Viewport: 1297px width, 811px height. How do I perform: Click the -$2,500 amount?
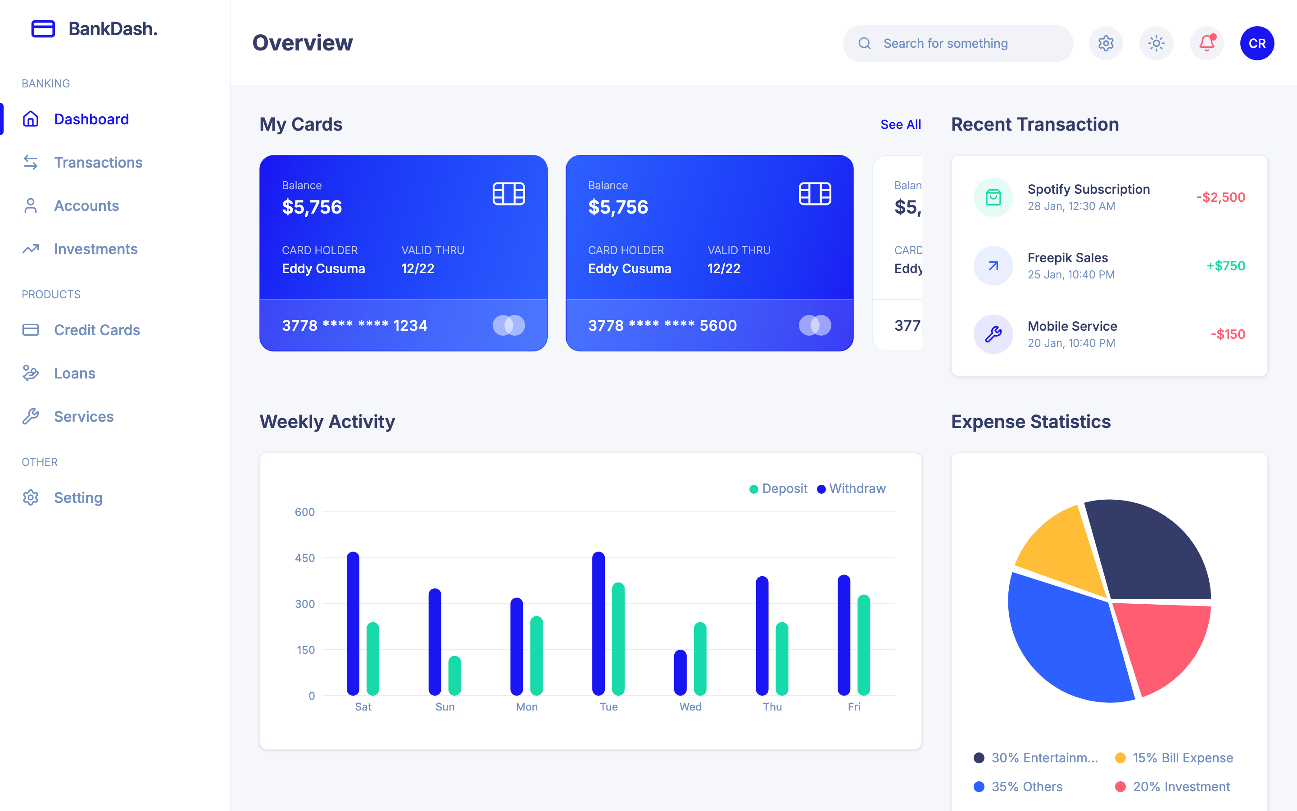(1220, 197)
